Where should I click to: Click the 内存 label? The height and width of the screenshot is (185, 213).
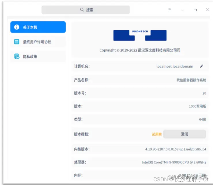(x=78, y=175)
